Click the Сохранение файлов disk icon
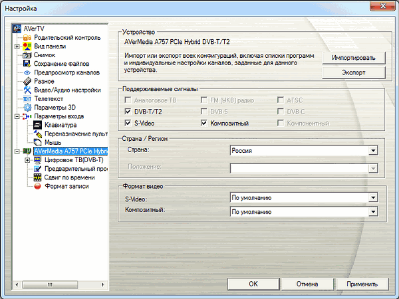The width and height of the screenshot is (399, 299). [x=27, y=64]
